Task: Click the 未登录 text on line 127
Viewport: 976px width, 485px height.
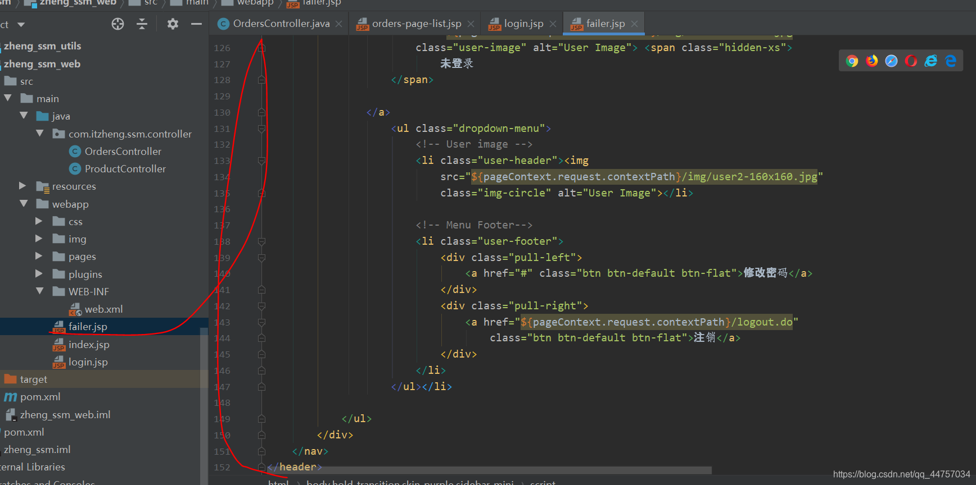Action: pos(457,63)
